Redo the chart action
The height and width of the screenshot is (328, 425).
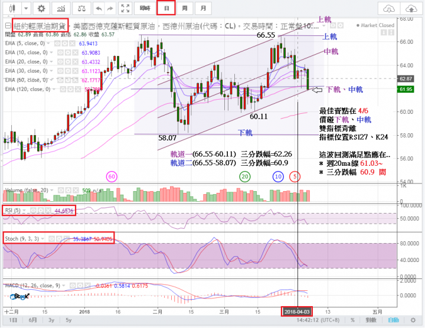[110, 9]
